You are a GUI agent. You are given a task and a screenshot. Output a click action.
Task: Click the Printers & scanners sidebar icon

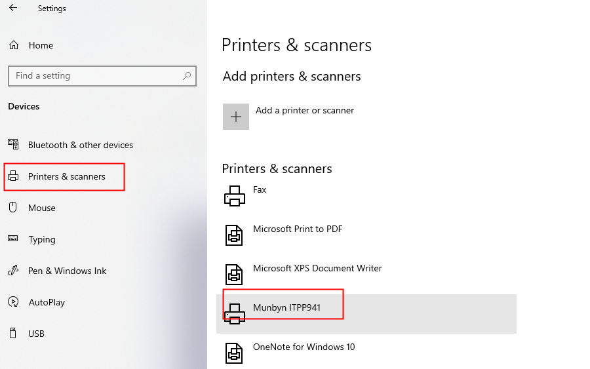click(x=13, y=176)
